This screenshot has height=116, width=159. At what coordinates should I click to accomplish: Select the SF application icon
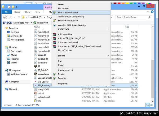(x=36, y=66)
